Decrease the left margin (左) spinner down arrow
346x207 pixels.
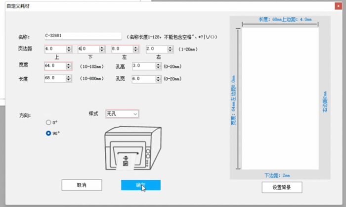[136, 51]
